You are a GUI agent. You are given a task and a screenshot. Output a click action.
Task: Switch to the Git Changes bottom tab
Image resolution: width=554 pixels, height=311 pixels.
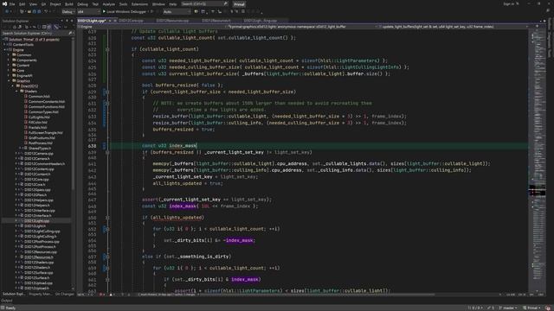click(65, 294)
